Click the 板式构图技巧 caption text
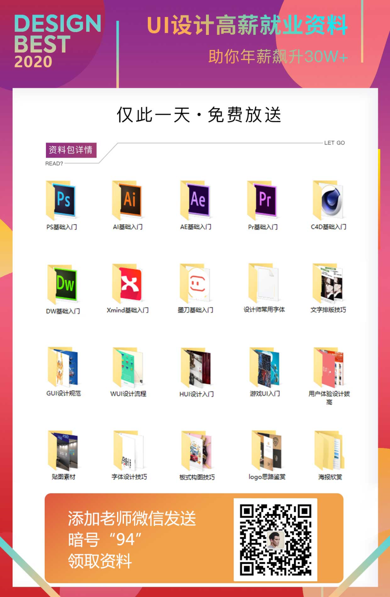 pyautogui.click(x=197, y=477)
